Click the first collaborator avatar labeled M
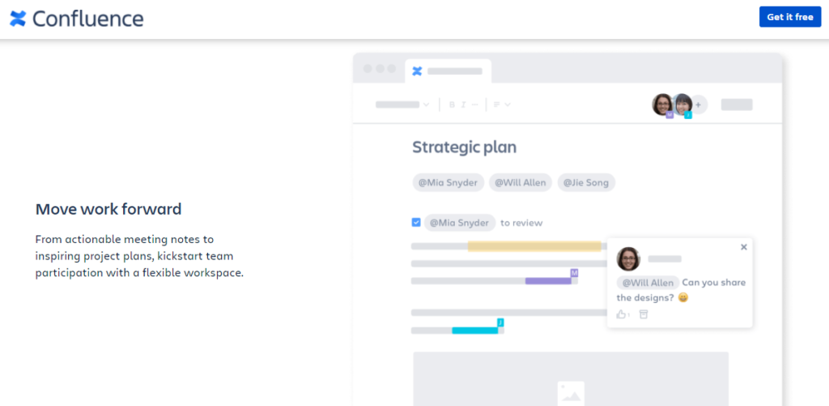Viewport: 829px width, 406px height. point(662,105)
